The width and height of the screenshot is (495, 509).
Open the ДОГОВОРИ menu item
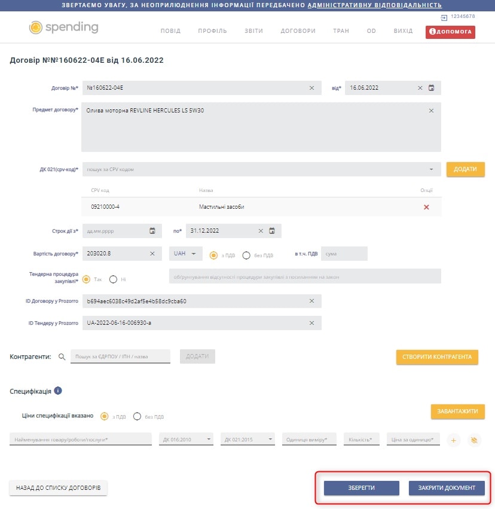tap(298, 31)
